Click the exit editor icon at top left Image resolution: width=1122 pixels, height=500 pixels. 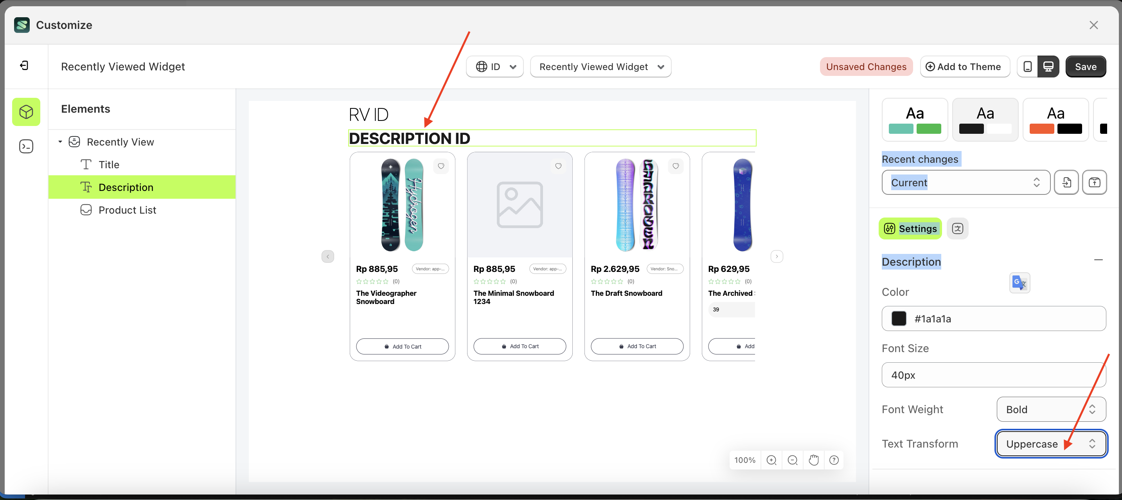[24, 65]
